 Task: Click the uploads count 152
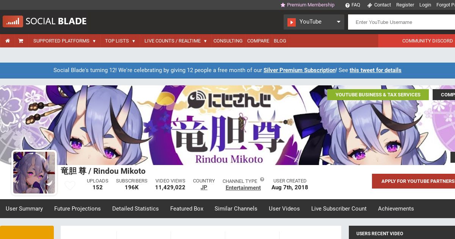point(97,187)
